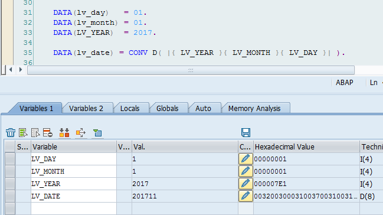Click the empty variable name input cell
Image resolution: width=383 pixels, height=215 pixels.
74,209
